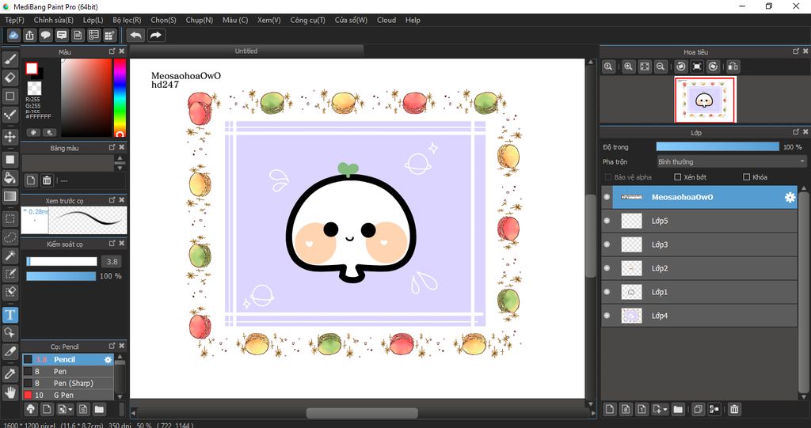This screenshot has height=428, width=811.
Task: Click the rainbow hue bar
Action: point(120,97)
